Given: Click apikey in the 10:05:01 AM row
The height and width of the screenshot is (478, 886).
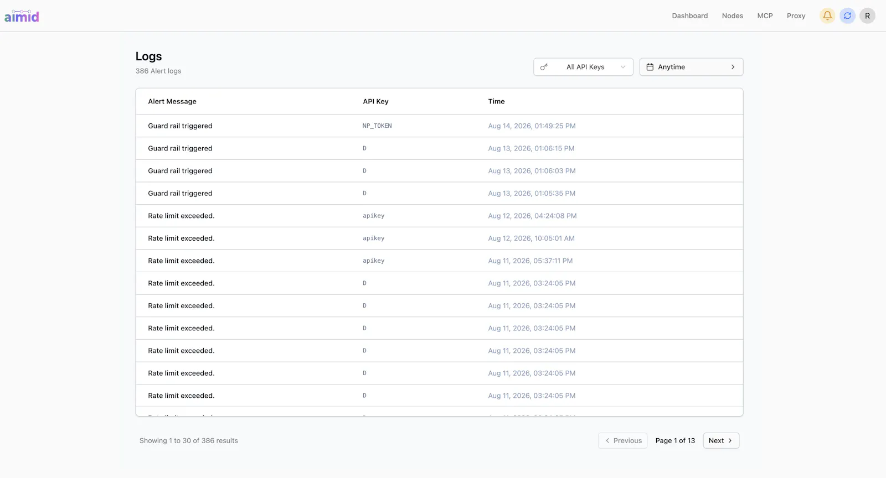Looking at the screenshot, I should click(x=373, y=238).
